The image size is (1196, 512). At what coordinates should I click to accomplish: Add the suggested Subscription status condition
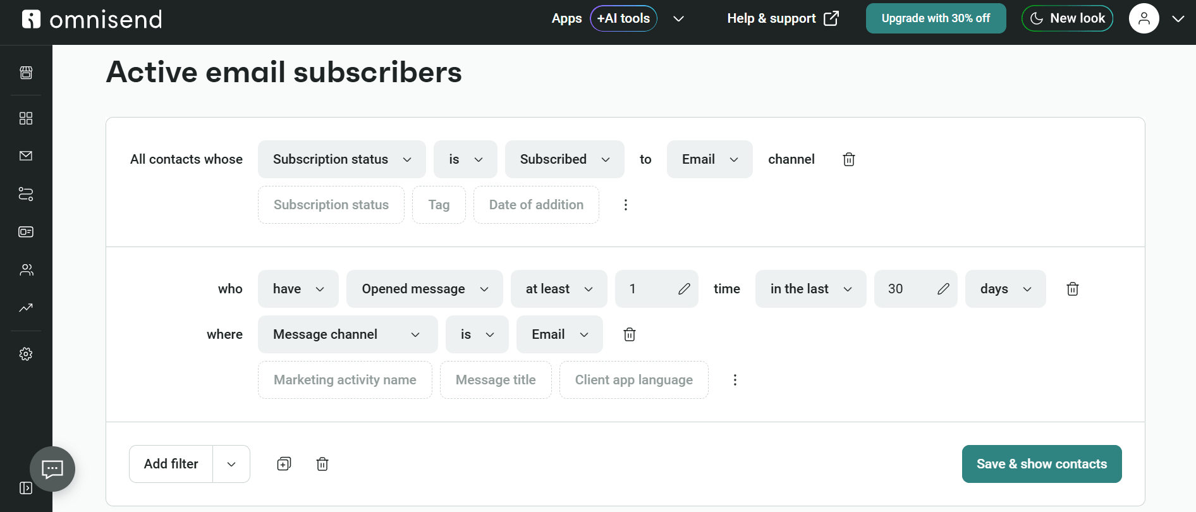pyautogui.click(x=331, y=205)
